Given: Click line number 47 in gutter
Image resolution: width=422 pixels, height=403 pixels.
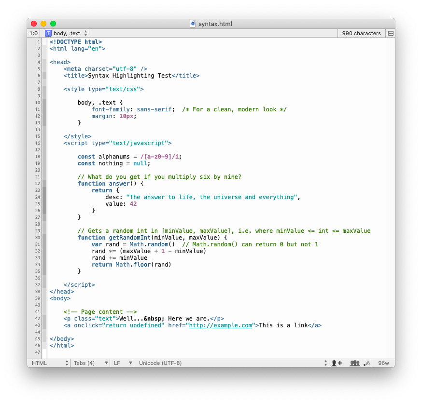Looking at the screenshot, I should 37,352.
